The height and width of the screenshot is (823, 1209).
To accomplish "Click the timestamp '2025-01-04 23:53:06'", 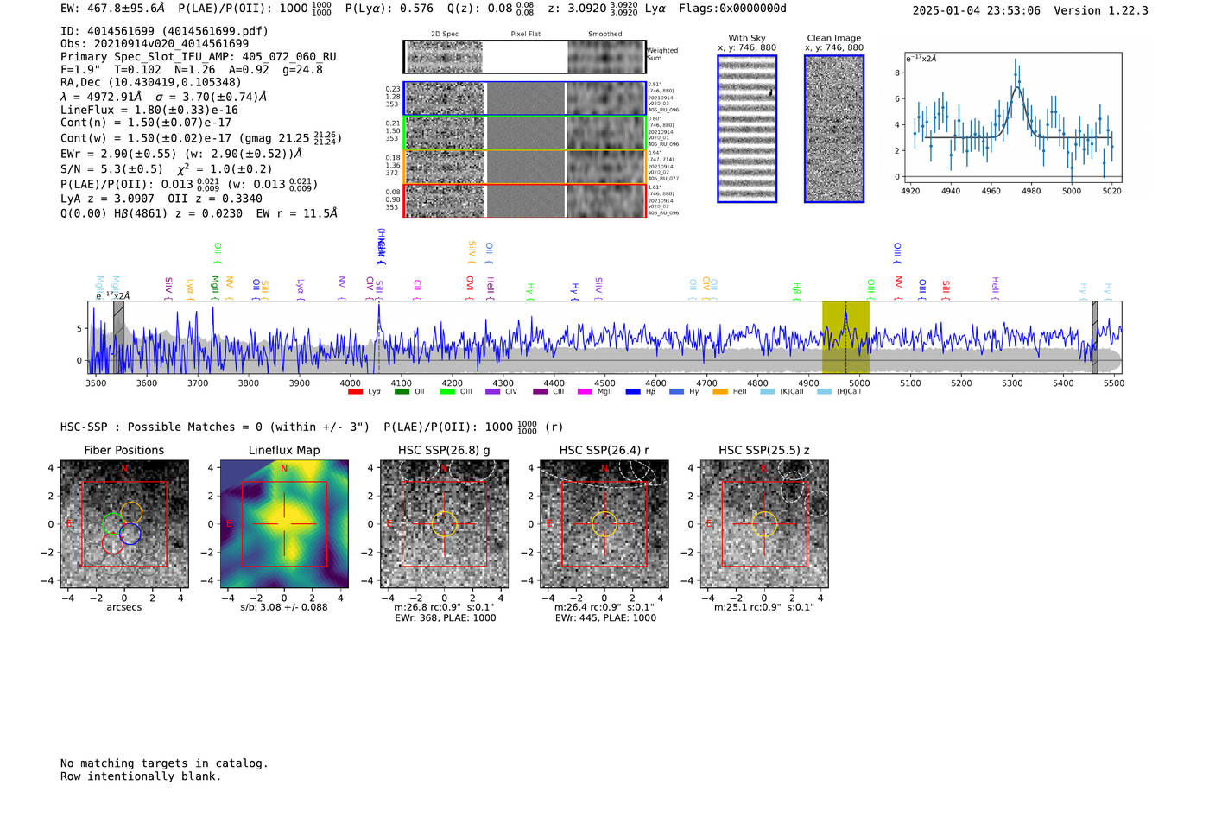I will click(x=977, y=11).
